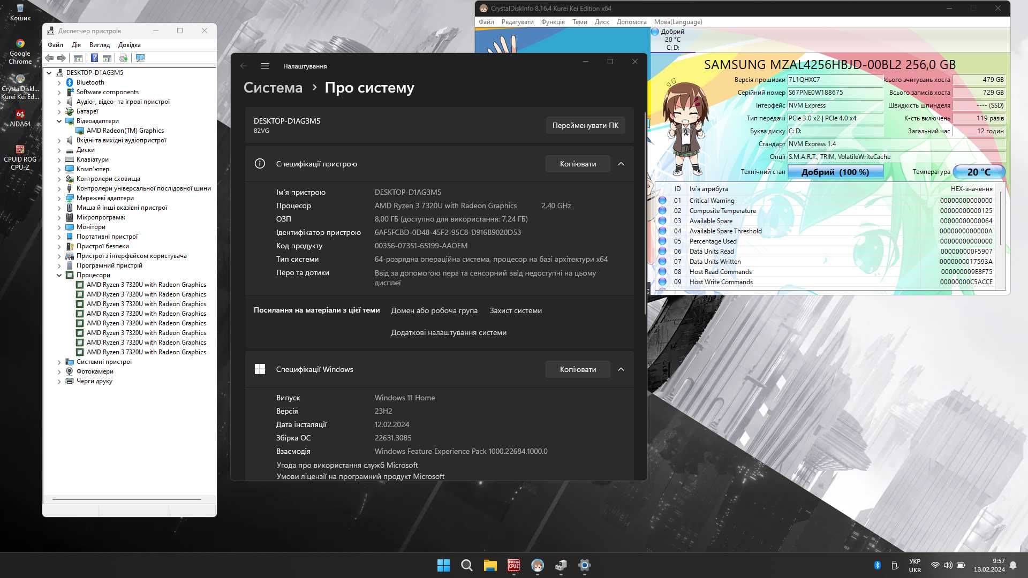The image size is (1028, 578).
Task: Switch to CrystalDiskInfo on taskbar
Action: [x=538, y=565]
